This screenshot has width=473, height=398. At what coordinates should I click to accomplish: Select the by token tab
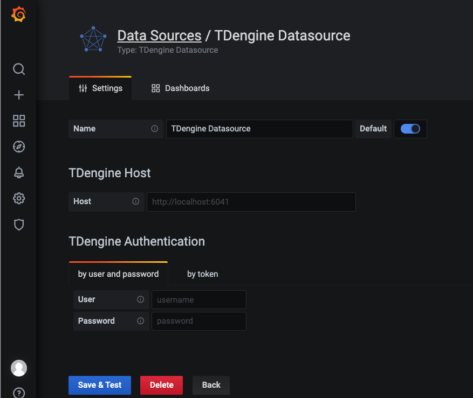point(202,274)
